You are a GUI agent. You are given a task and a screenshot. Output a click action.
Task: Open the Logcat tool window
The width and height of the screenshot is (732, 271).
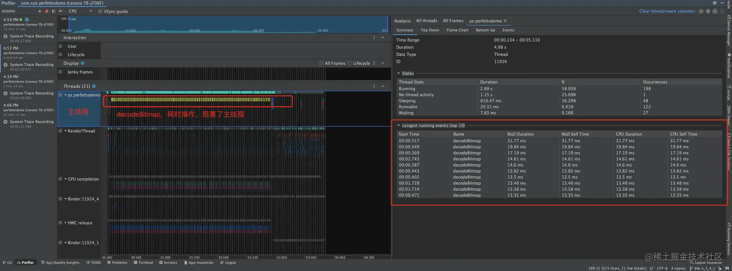[x=228, y=263]
